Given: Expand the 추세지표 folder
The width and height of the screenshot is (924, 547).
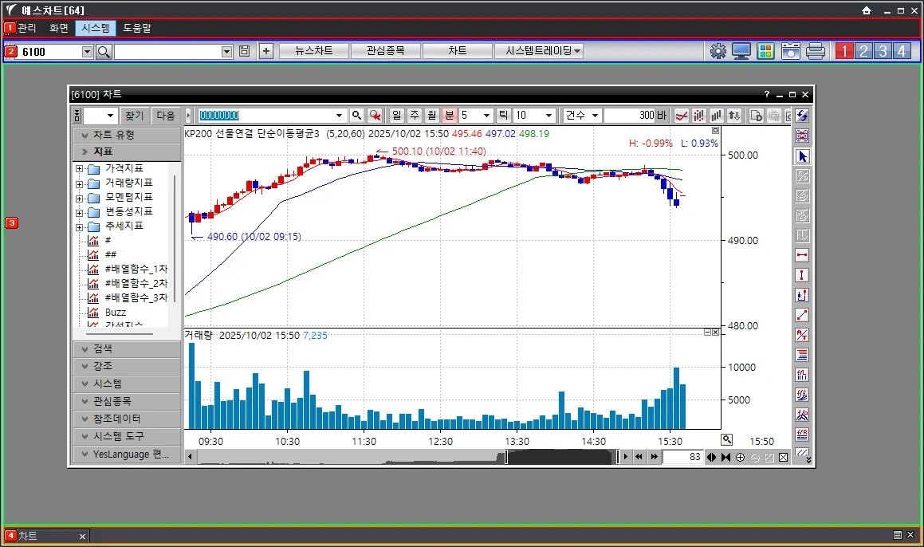Looking at the screenshot, I should click(80, 227).
